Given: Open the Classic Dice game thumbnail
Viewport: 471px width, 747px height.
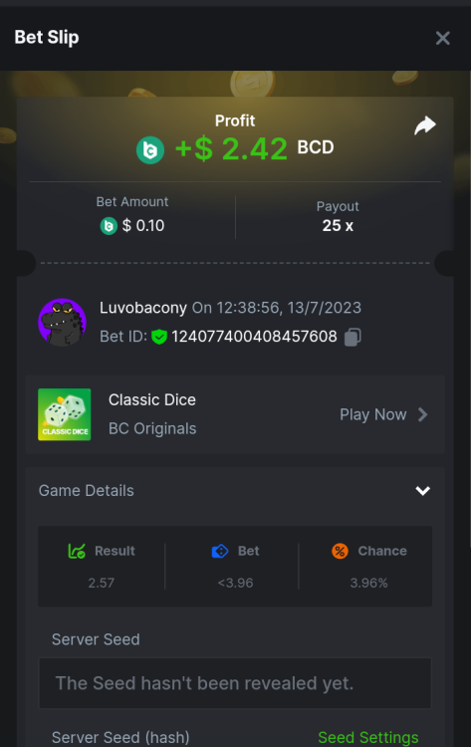Looking at the screenshot, I should point(65,414).
